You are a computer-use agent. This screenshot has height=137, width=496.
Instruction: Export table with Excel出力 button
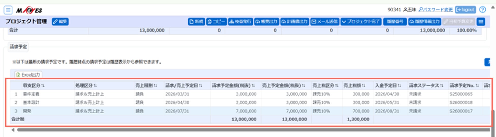(28, 75)
